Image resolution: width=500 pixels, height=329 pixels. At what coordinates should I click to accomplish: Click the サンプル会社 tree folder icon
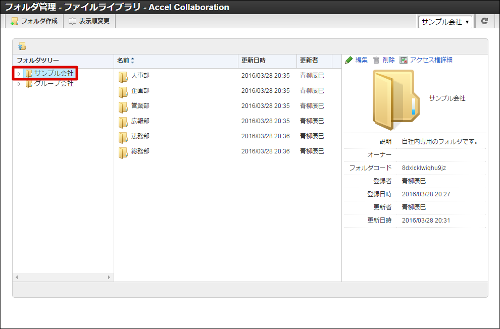pos(29,74)
